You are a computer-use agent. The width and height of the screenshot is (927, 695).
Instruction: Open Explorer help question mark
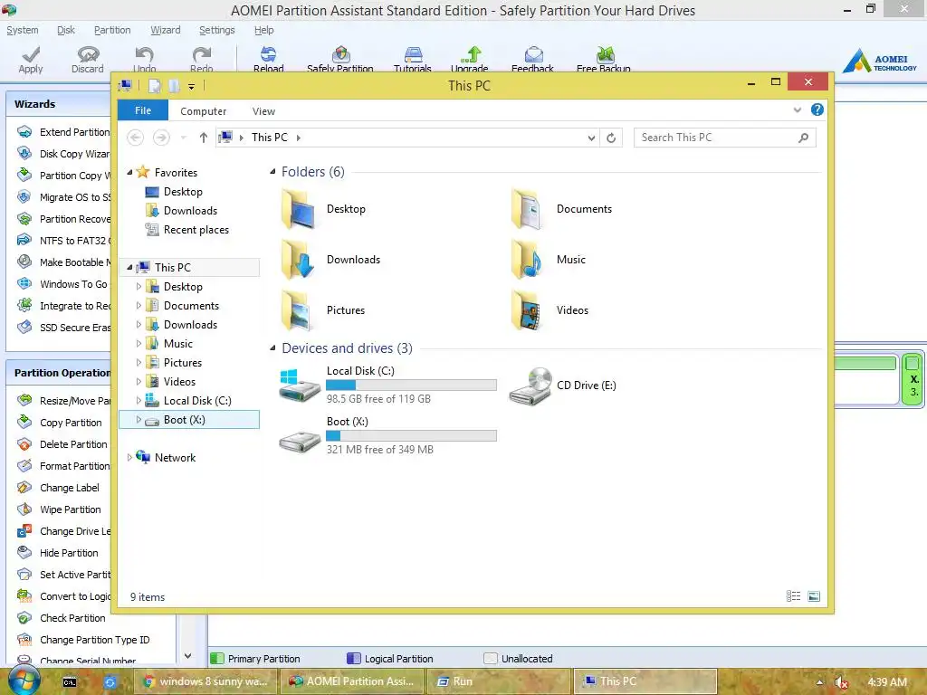tap(817, 109)
